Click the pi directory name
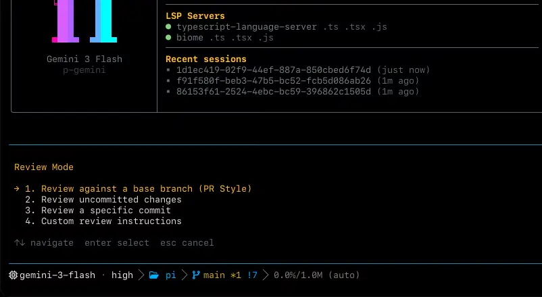 point(171,275)
